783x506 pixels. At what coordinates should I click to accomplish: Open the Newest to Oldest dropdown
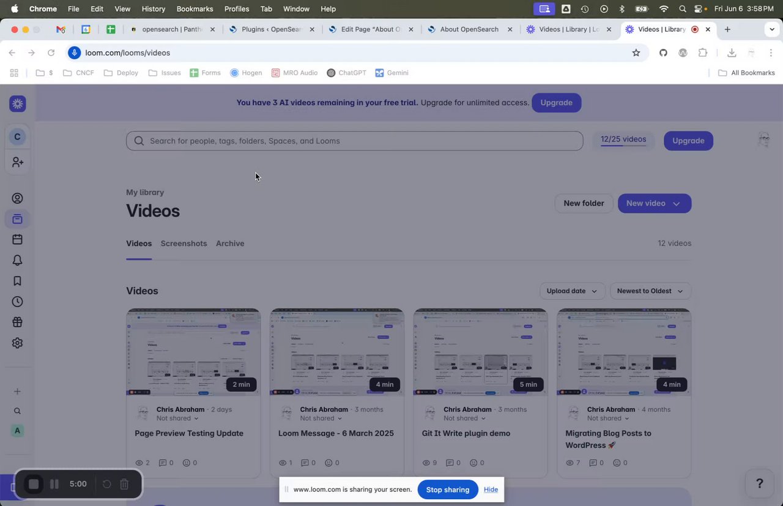coord(650,291)
